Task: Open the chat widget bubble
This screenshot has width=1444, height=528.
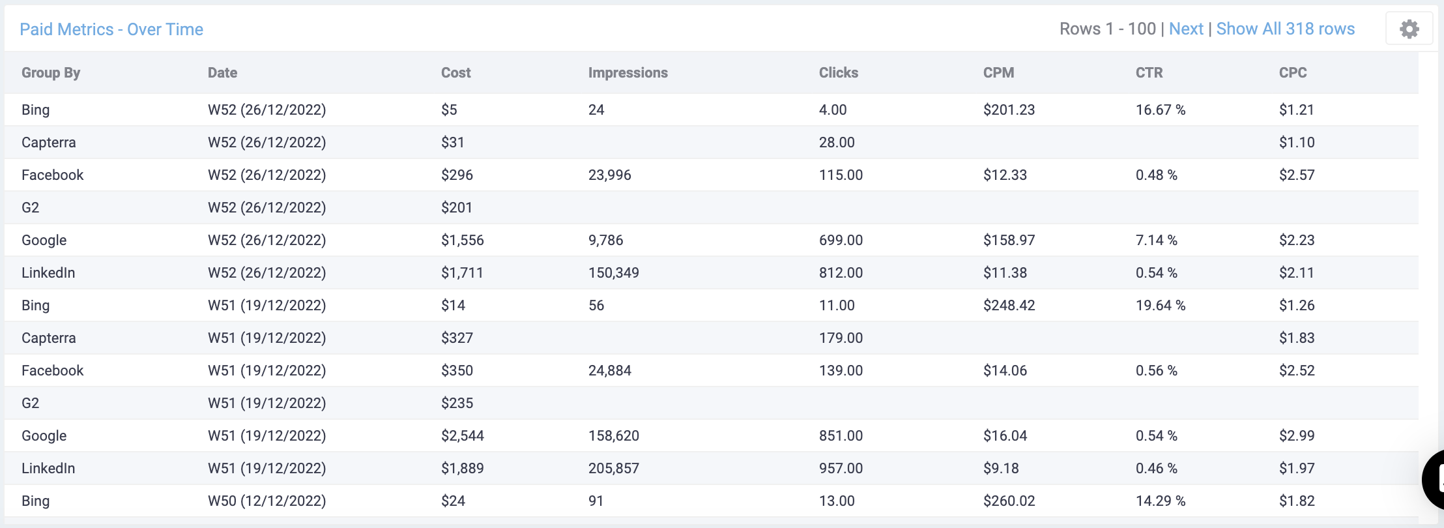Action: (1434, 479)
